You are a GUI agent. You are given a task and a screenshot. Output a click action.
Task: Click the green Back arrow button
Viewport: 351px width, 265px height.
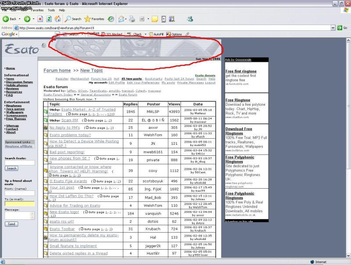pyautogui.click(x=6, y=19)
